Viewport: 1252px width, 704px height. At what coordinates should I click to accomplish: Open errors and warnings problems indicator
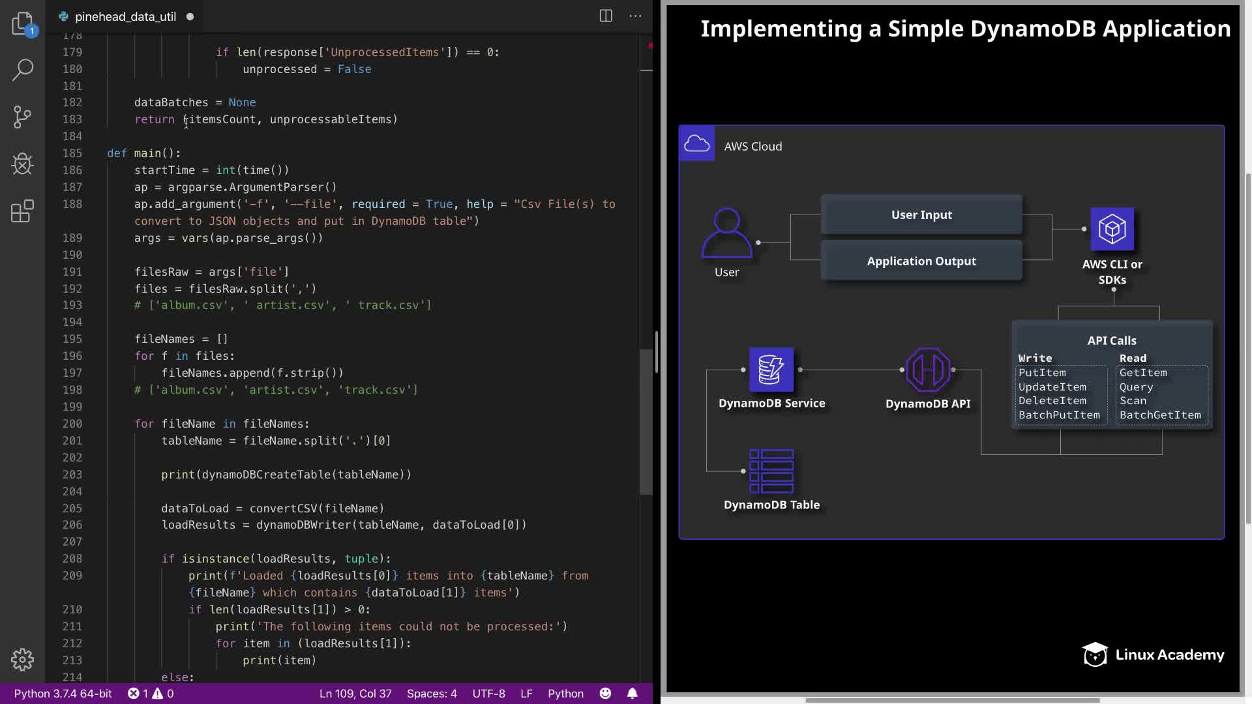151,694
